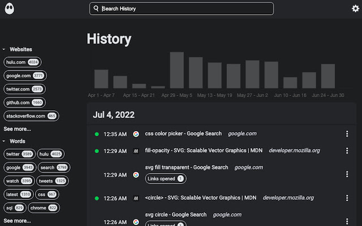
Task: Select the 'google' word chip
Action: (x=20, y=167)
